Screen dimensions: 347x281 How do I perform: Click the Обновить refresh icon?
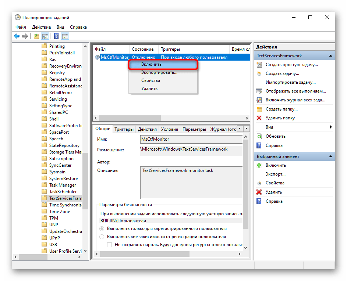coord(259,136)
